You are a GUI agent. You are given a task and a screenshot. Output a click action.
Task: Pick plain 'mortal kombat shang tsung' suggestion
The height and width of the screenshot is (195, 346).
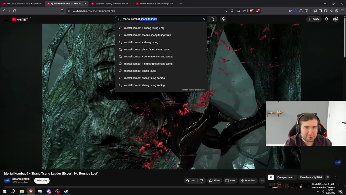pyautogui.click(x=161, y=71)
